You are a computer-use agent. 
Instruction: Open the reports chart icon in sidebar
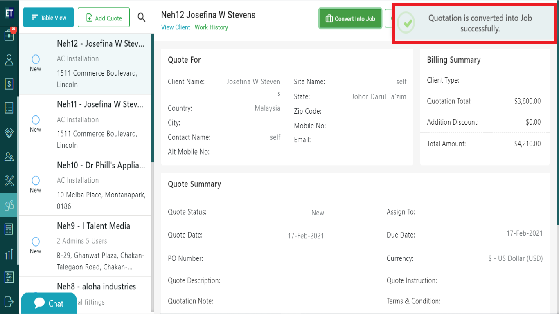(x=9, y=253)
